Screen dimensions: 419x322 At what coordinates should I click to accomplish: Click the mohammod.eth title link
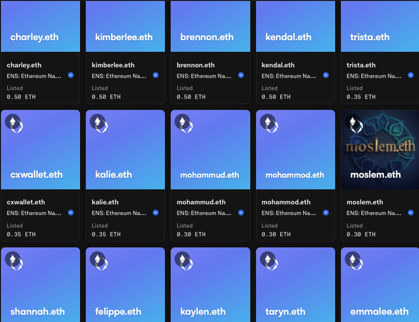tap(286, 202)
